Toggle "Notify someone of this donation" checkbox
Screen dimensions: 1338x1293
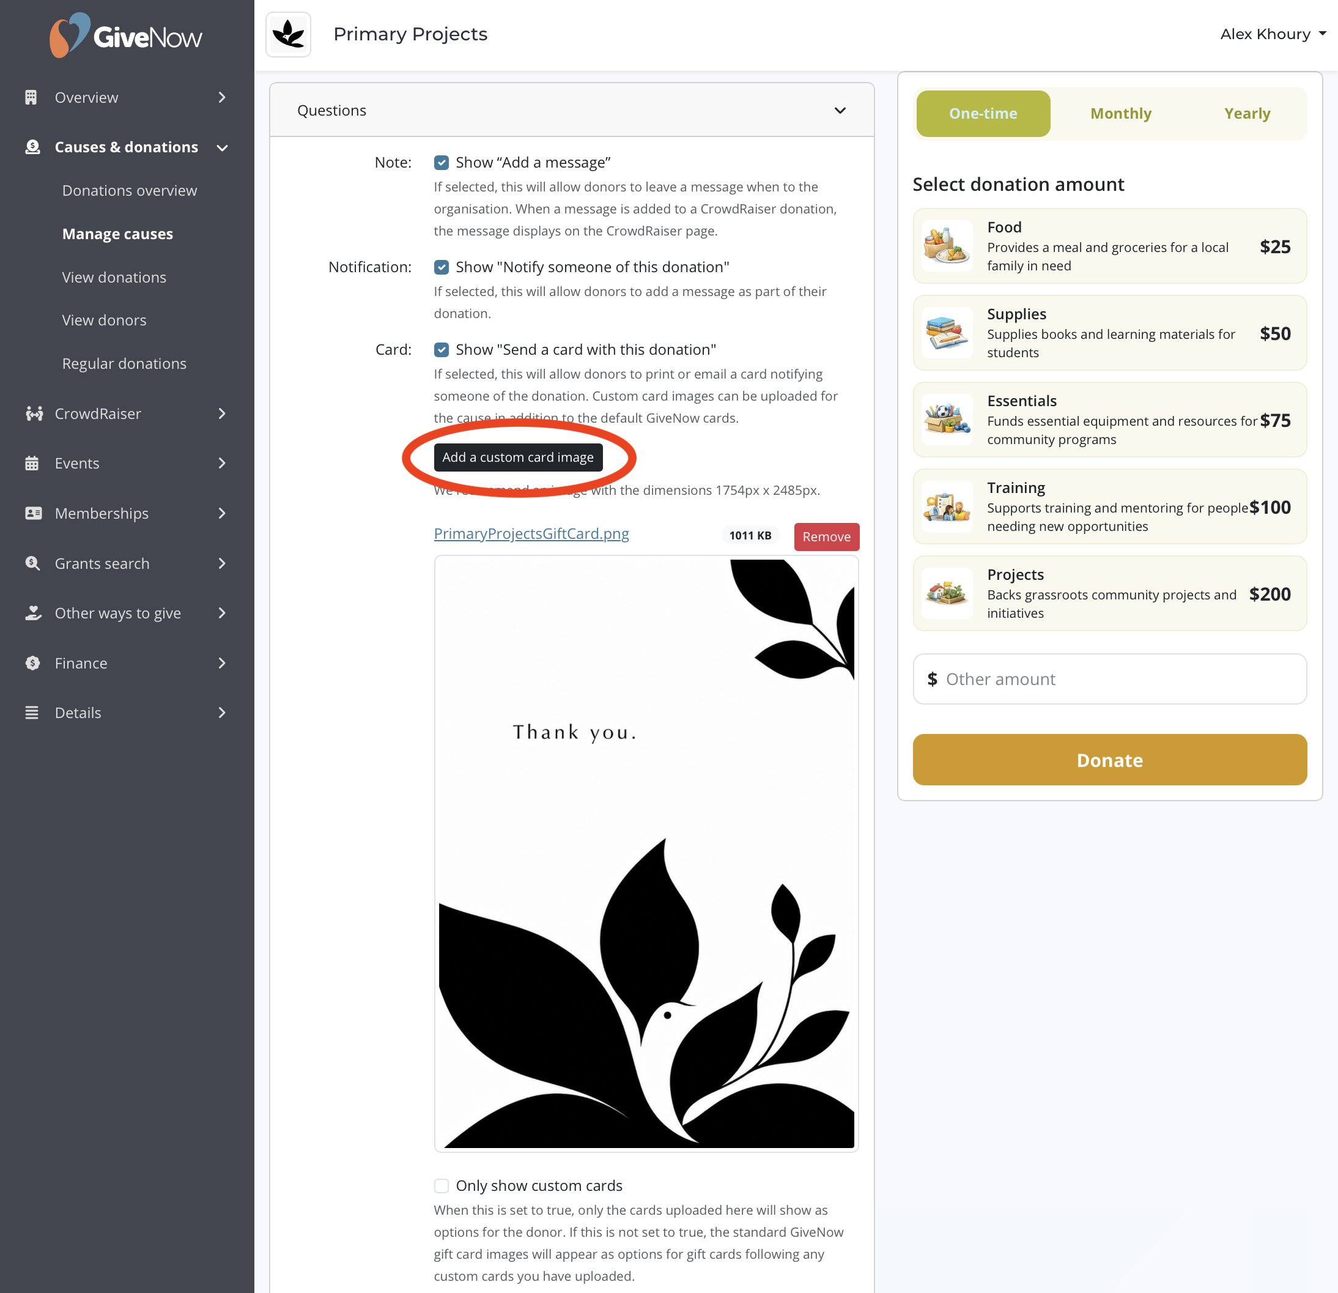pyautogui.click(x=442, y=267)
